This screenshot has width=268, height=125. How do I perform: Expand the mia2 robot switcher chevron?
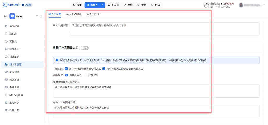[x=37, y=16]
